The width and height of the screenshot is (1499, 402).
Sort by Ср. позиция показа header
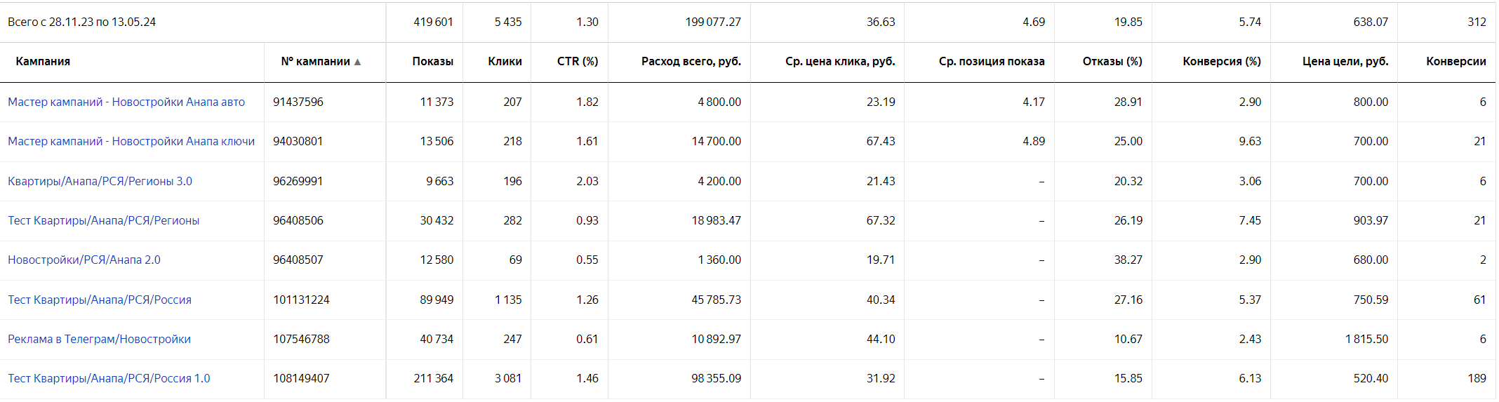pos(991,62)
